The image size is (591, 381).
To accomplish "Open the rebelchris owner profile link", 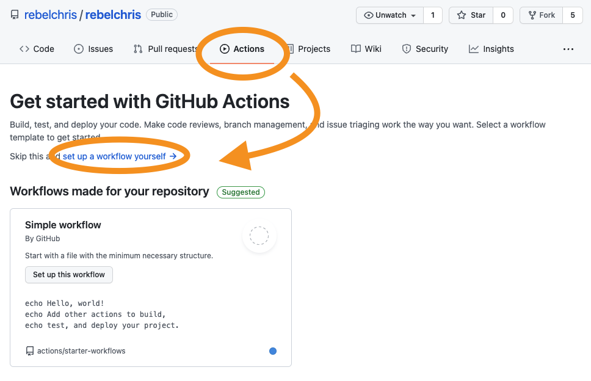I will [x=51, y=15].
